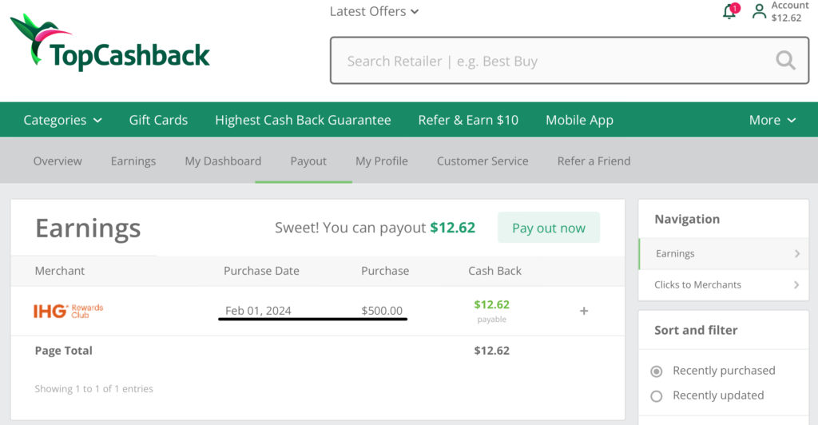
Task: Switch to the Payout tab
Action: 308,161
